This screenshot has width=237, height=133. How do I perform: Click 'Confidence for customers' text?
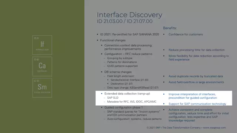click(186, 34)
